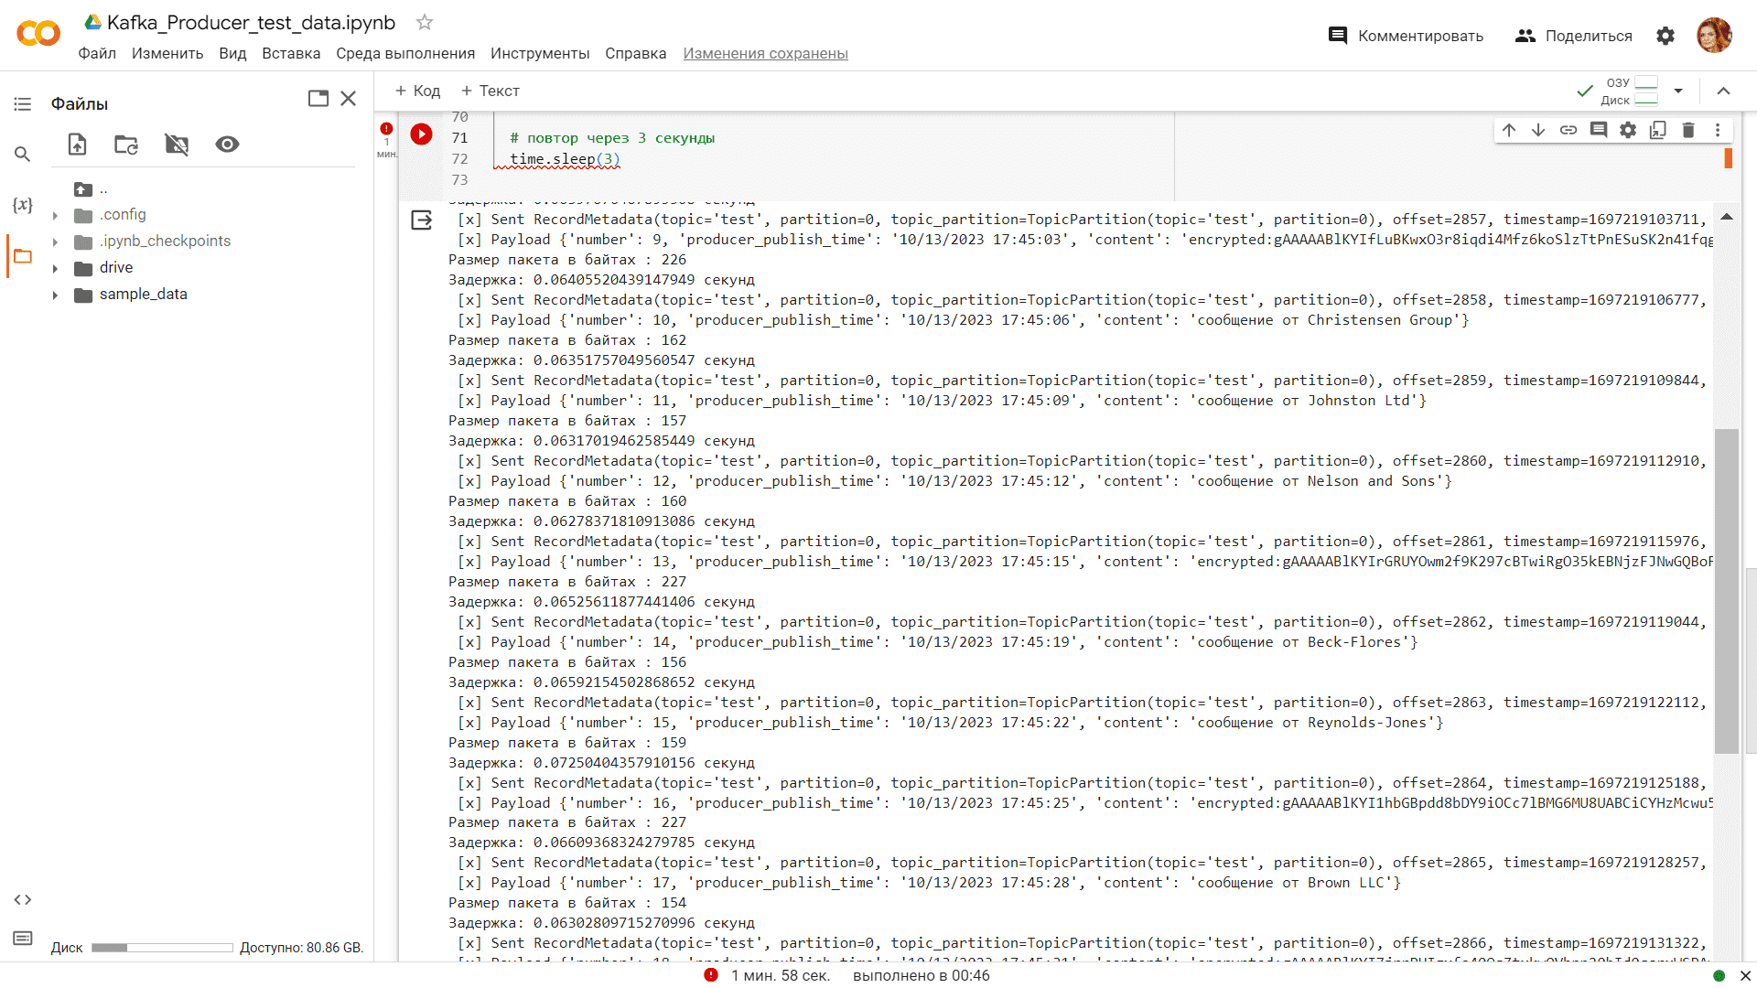Open the Инструменты menu
Viewport: 1757px width, 988px height.
pos(539,53)
